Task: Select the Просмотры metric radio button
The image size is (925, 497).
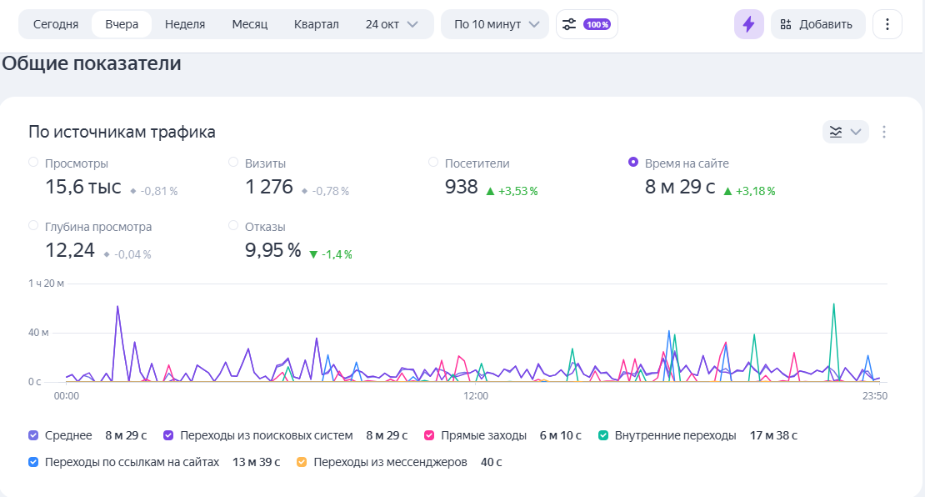Action: pyautogui.click(x=33, y=163)
